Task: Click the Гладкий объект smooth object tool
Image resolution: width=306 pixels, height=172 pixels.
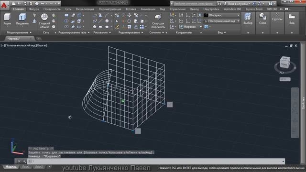Action: point(44,21)
